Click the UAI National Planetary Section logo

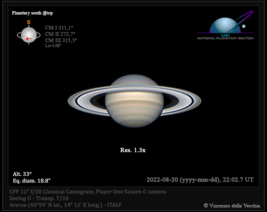pos(225,25)
